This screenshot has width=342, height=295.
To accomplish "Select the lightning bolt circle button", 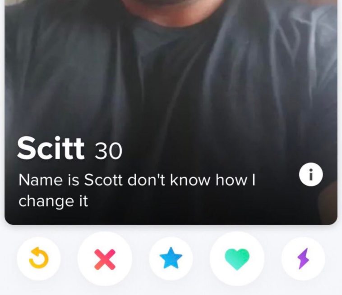I will (303, 259).
